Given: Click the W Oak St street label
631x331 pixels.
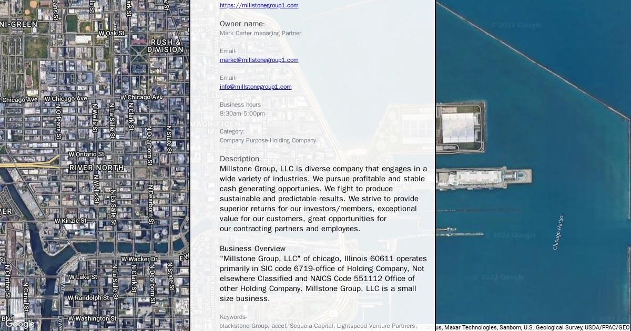Looking at the screenshot, I should tap(111, 33).
